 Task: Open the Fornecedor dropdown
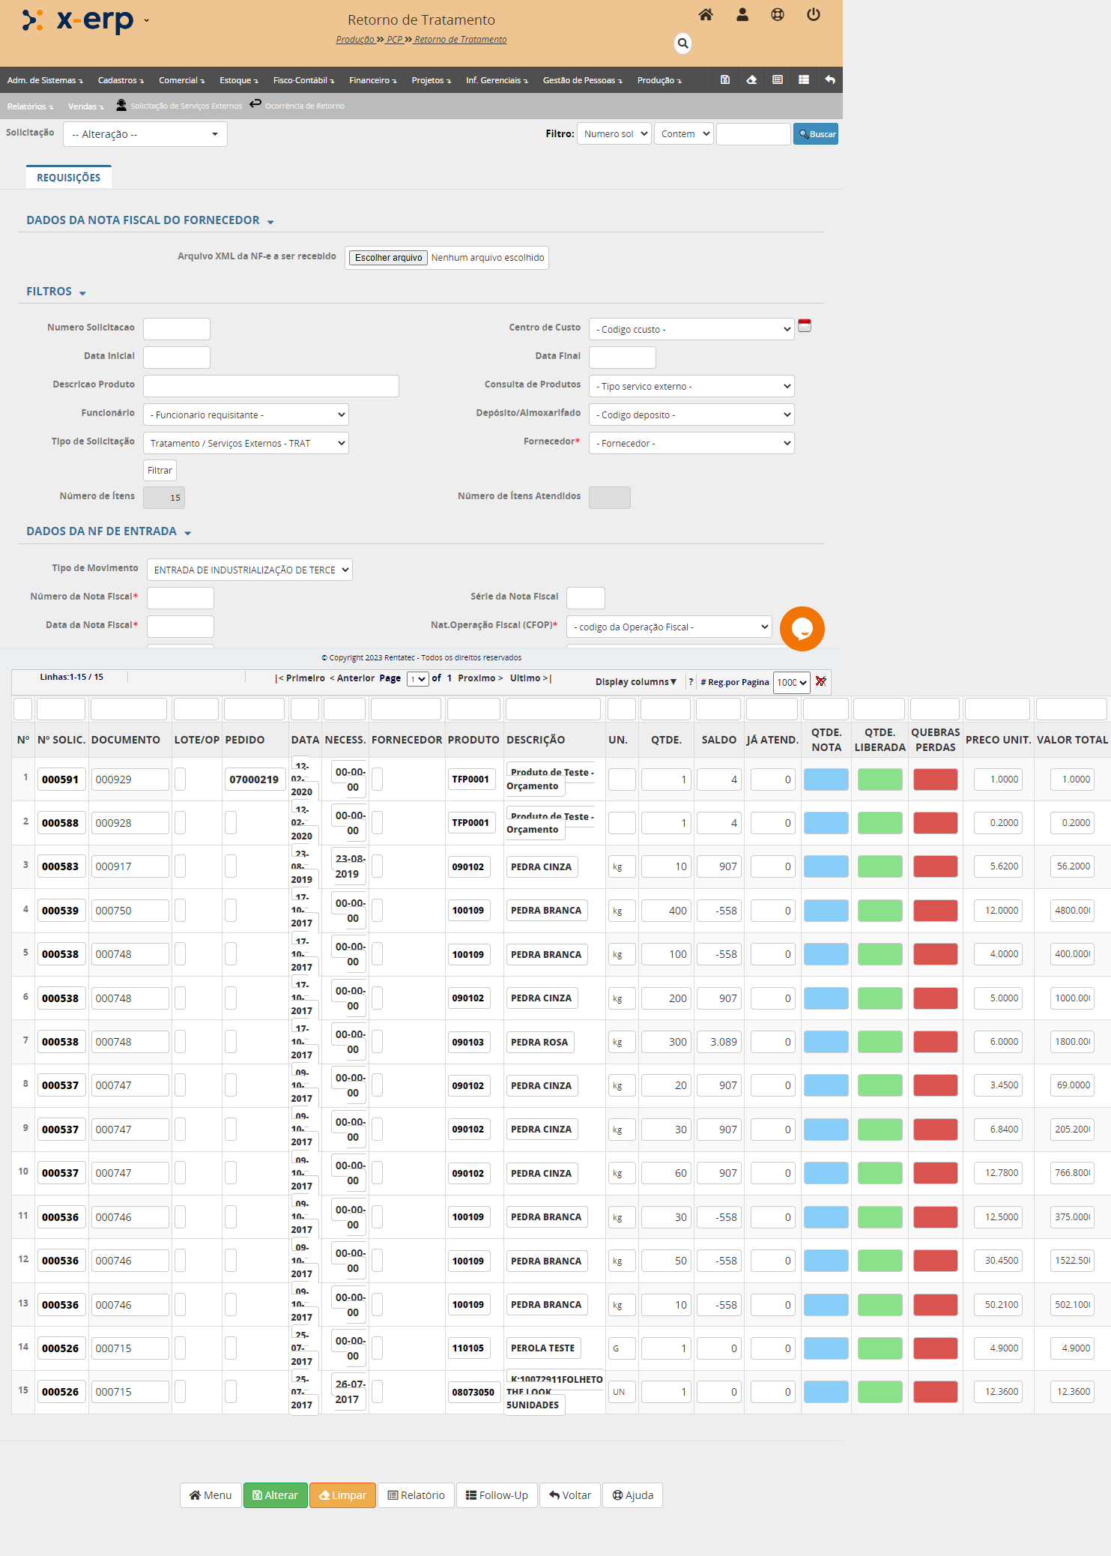tap(691, 443)
